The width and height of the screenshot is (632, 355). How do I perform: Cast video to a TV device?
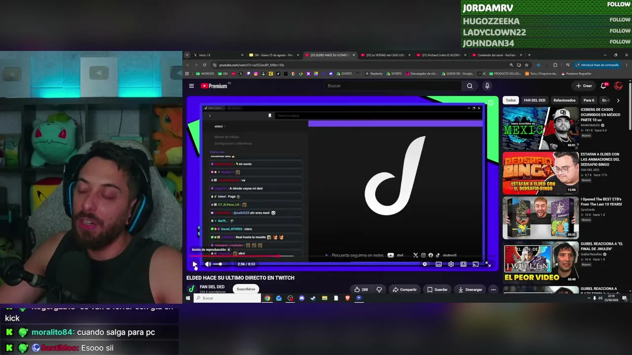(x=475, y=264)
